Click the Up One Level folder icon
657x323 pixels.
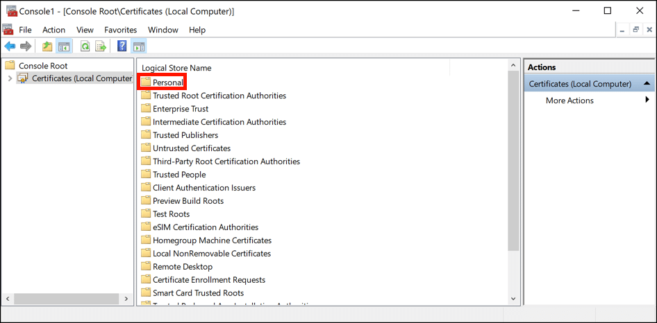point(47,46)
